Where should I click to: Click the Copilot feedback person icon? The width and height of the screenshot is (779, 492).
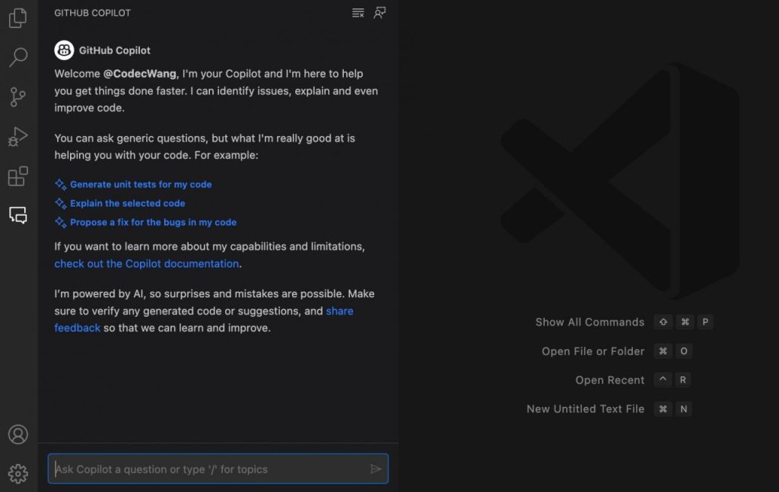point(380,13)
